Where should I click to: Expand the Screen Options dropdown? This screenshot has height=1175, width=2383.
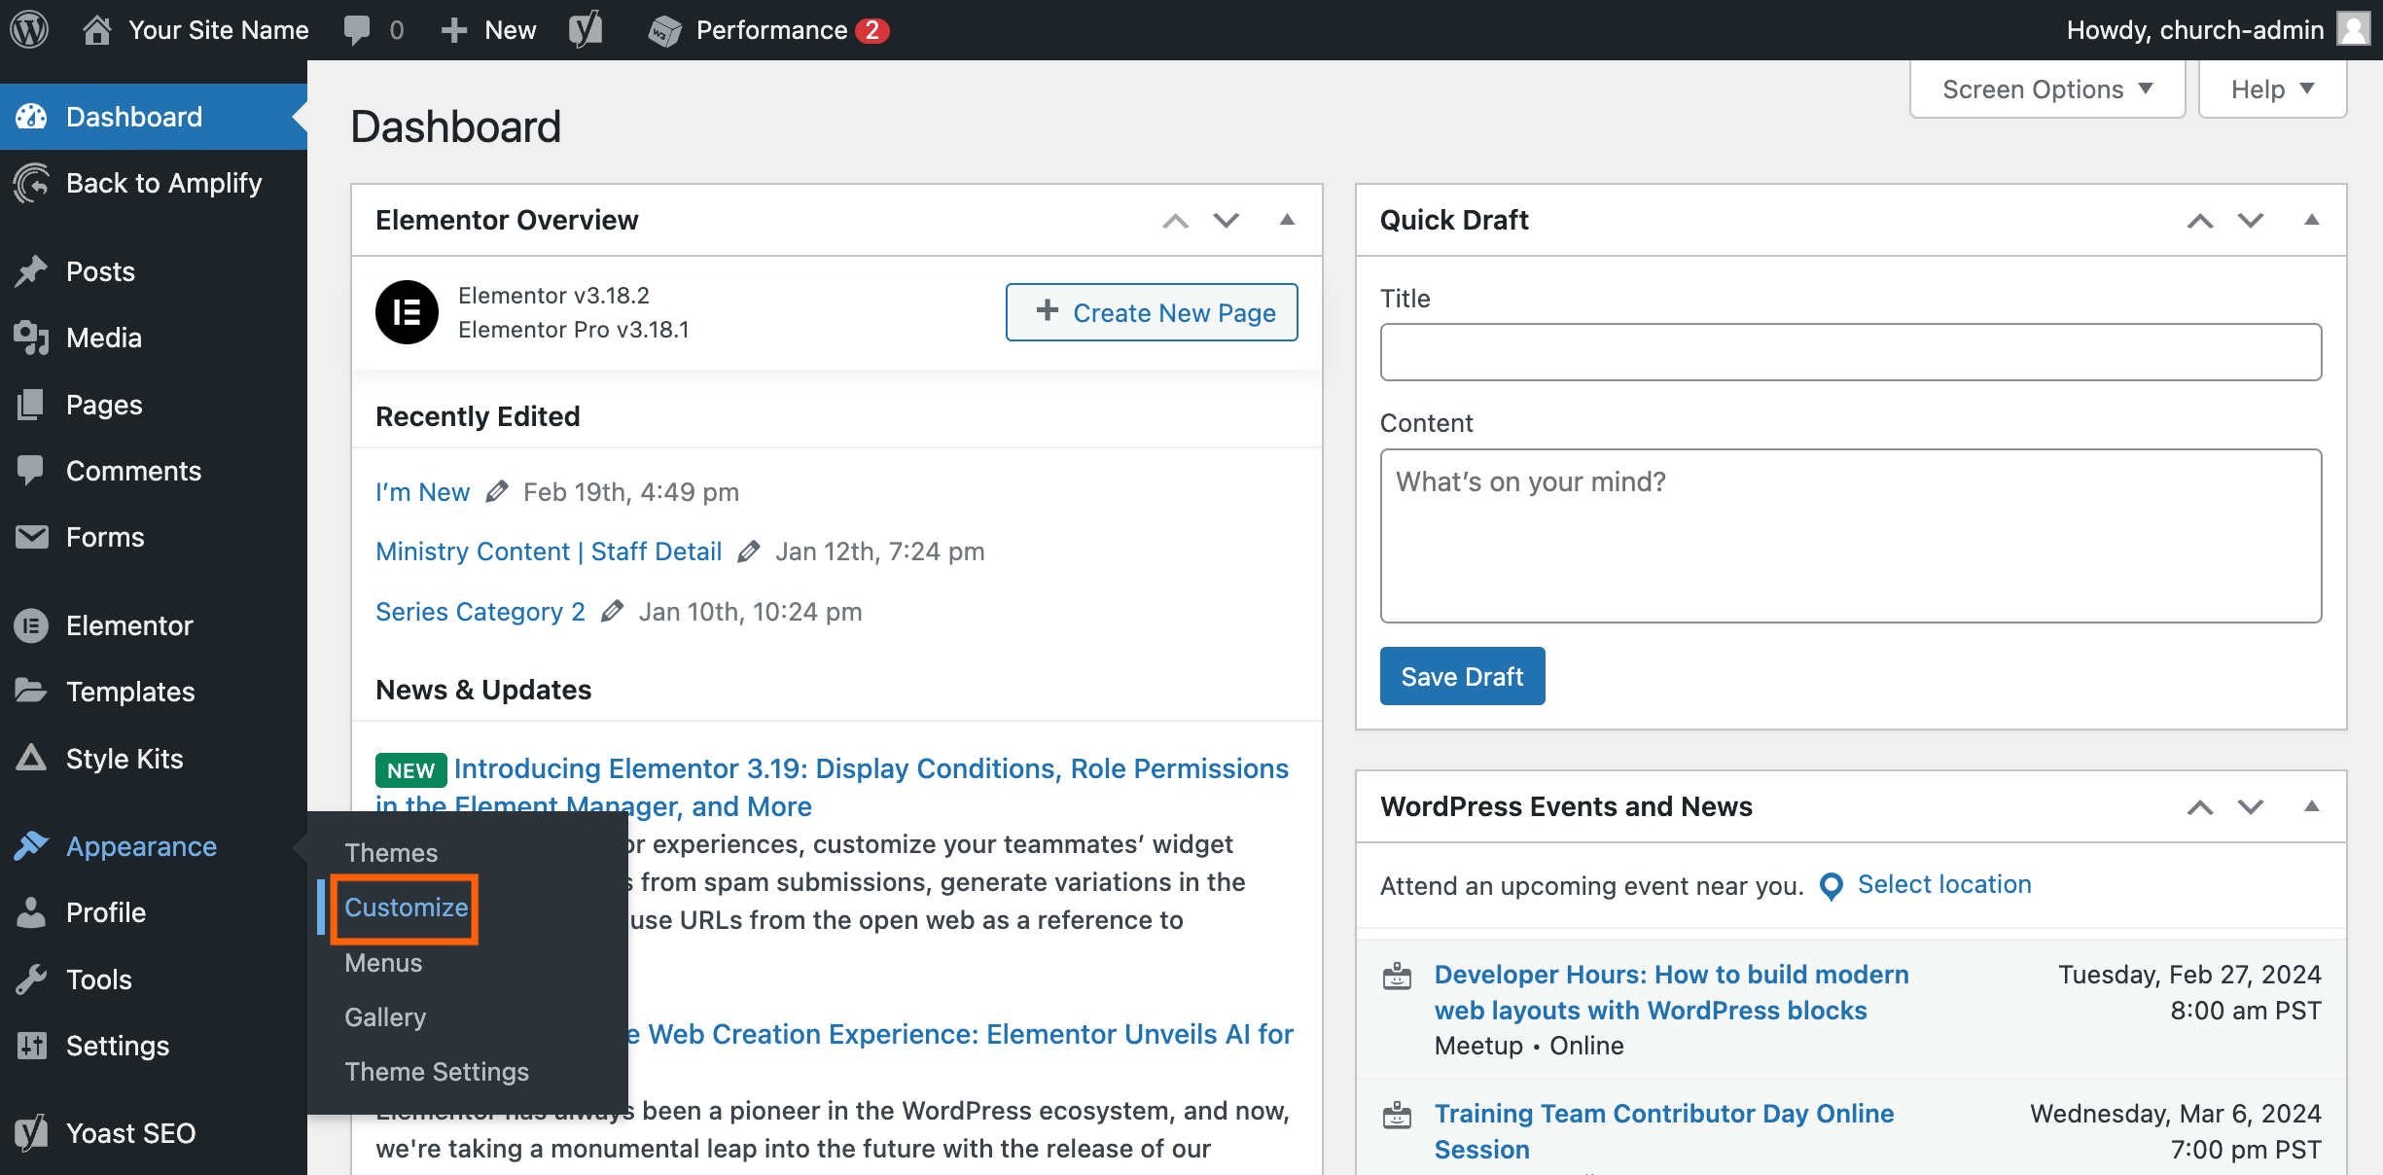(2046, 89)
